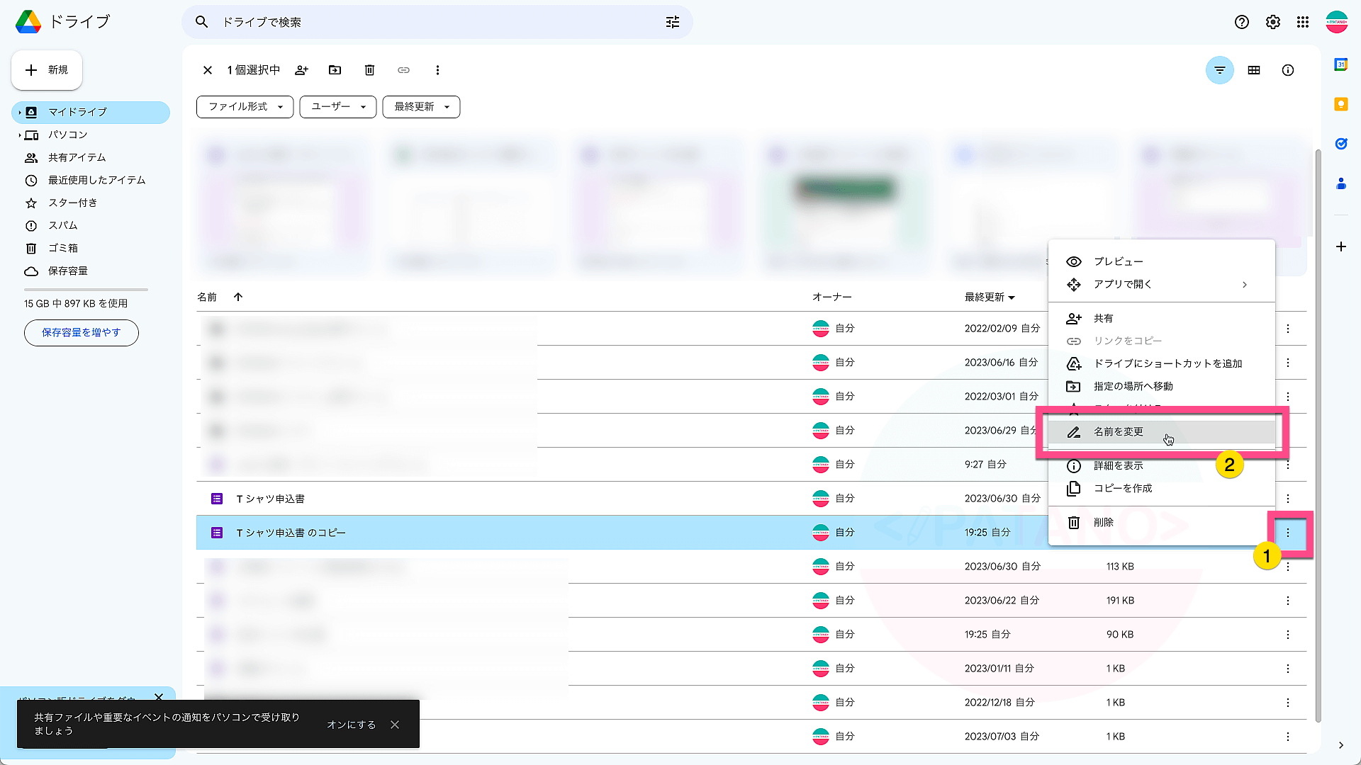Click the info panel icon at top right

(x=1288, y=70)
